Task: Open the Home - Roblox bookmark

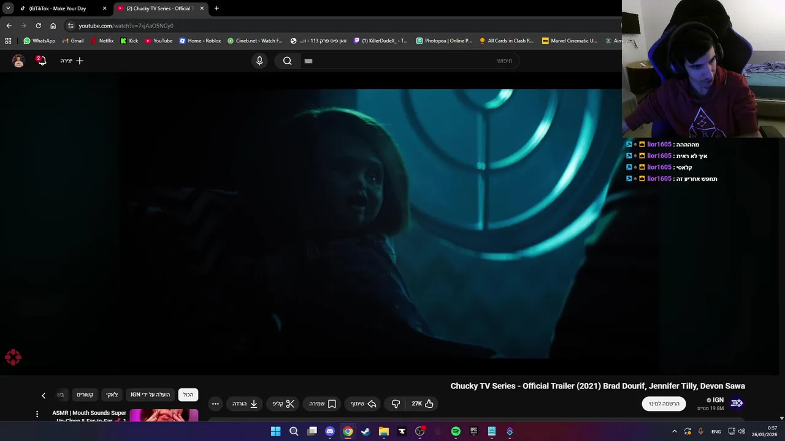Action: pos(200,41)
